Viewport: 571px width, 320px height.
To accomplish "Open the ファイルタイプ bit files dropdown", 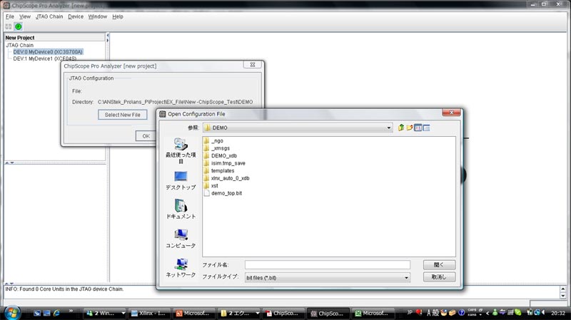I will [x=406, y=278].
